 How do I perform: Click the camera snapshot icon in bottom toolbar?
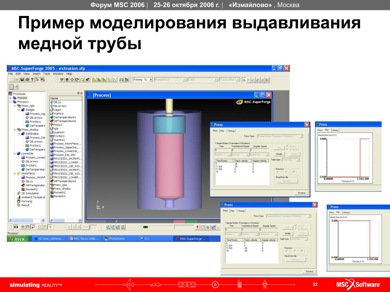pyautogui.click(x=16, y=227)
